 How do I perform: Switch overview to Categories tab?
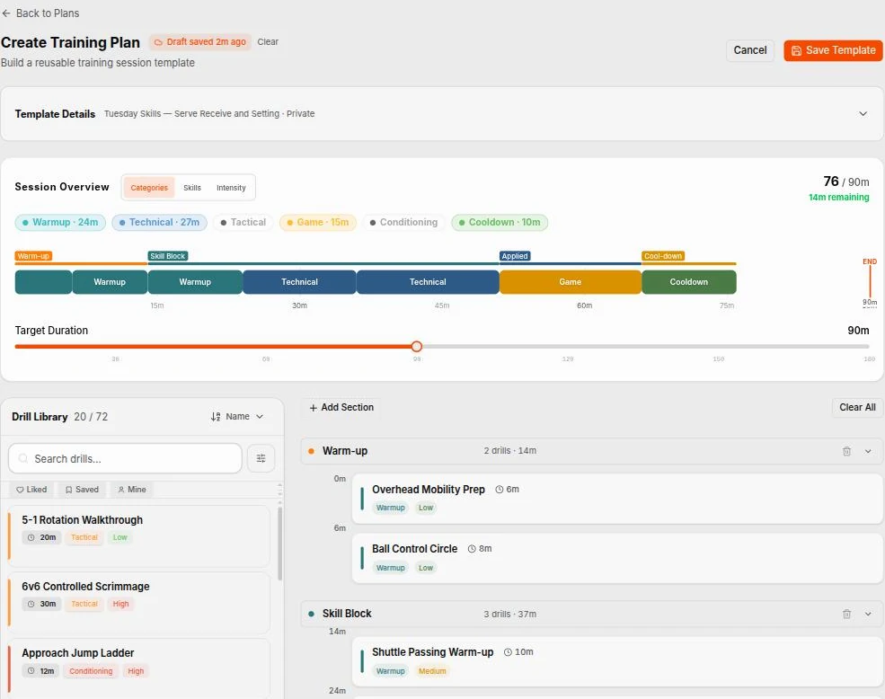click(149, 188)
